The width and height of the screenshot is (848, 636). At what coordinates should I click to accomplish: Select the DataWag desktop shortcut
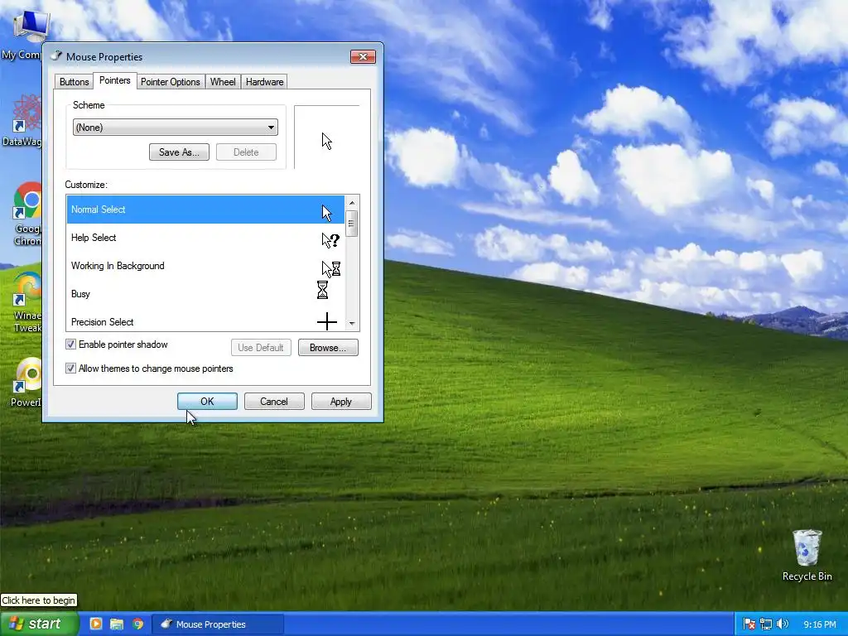[22, 121]
